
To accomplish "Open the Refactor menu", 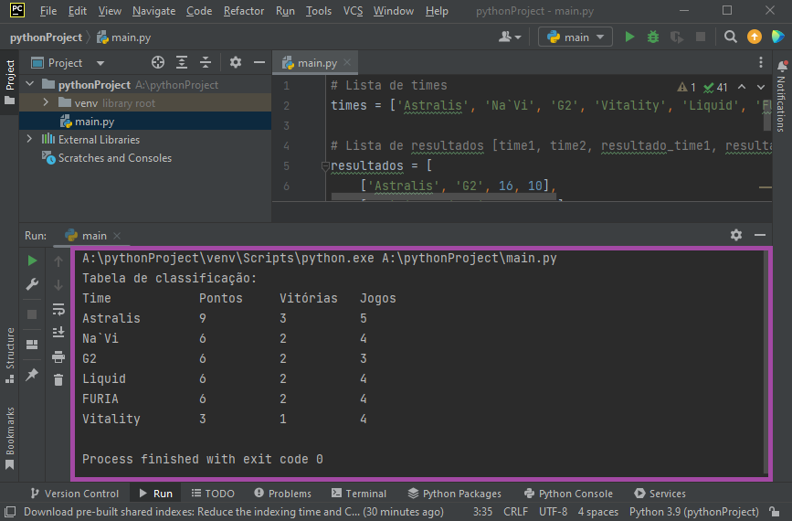I will 244,11.
